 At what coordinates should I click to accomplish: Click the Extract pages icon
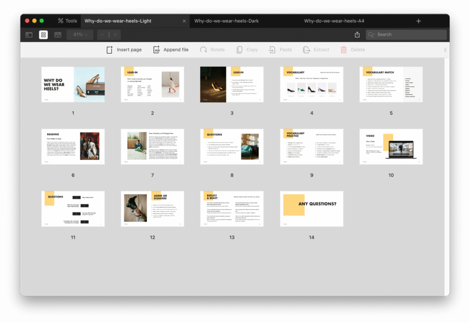point(307,50)
